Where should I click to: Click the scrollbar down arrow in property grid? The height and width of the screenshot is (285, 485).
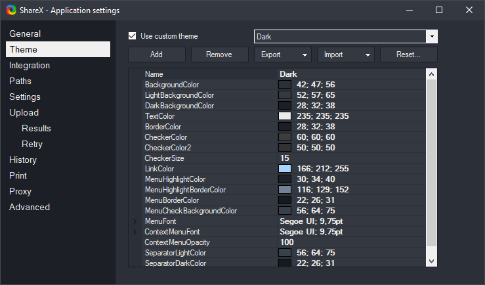click(x=431, y=261)
